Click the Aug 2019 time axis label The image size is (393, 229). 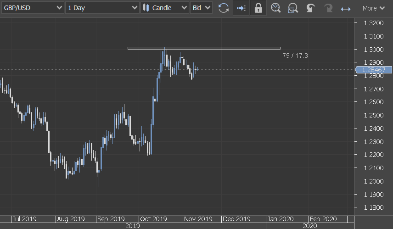click(71, 219)
